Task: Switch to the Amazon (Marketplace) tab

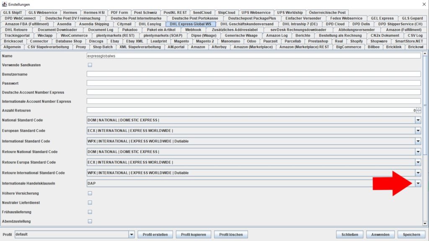Action: [253, 47]
